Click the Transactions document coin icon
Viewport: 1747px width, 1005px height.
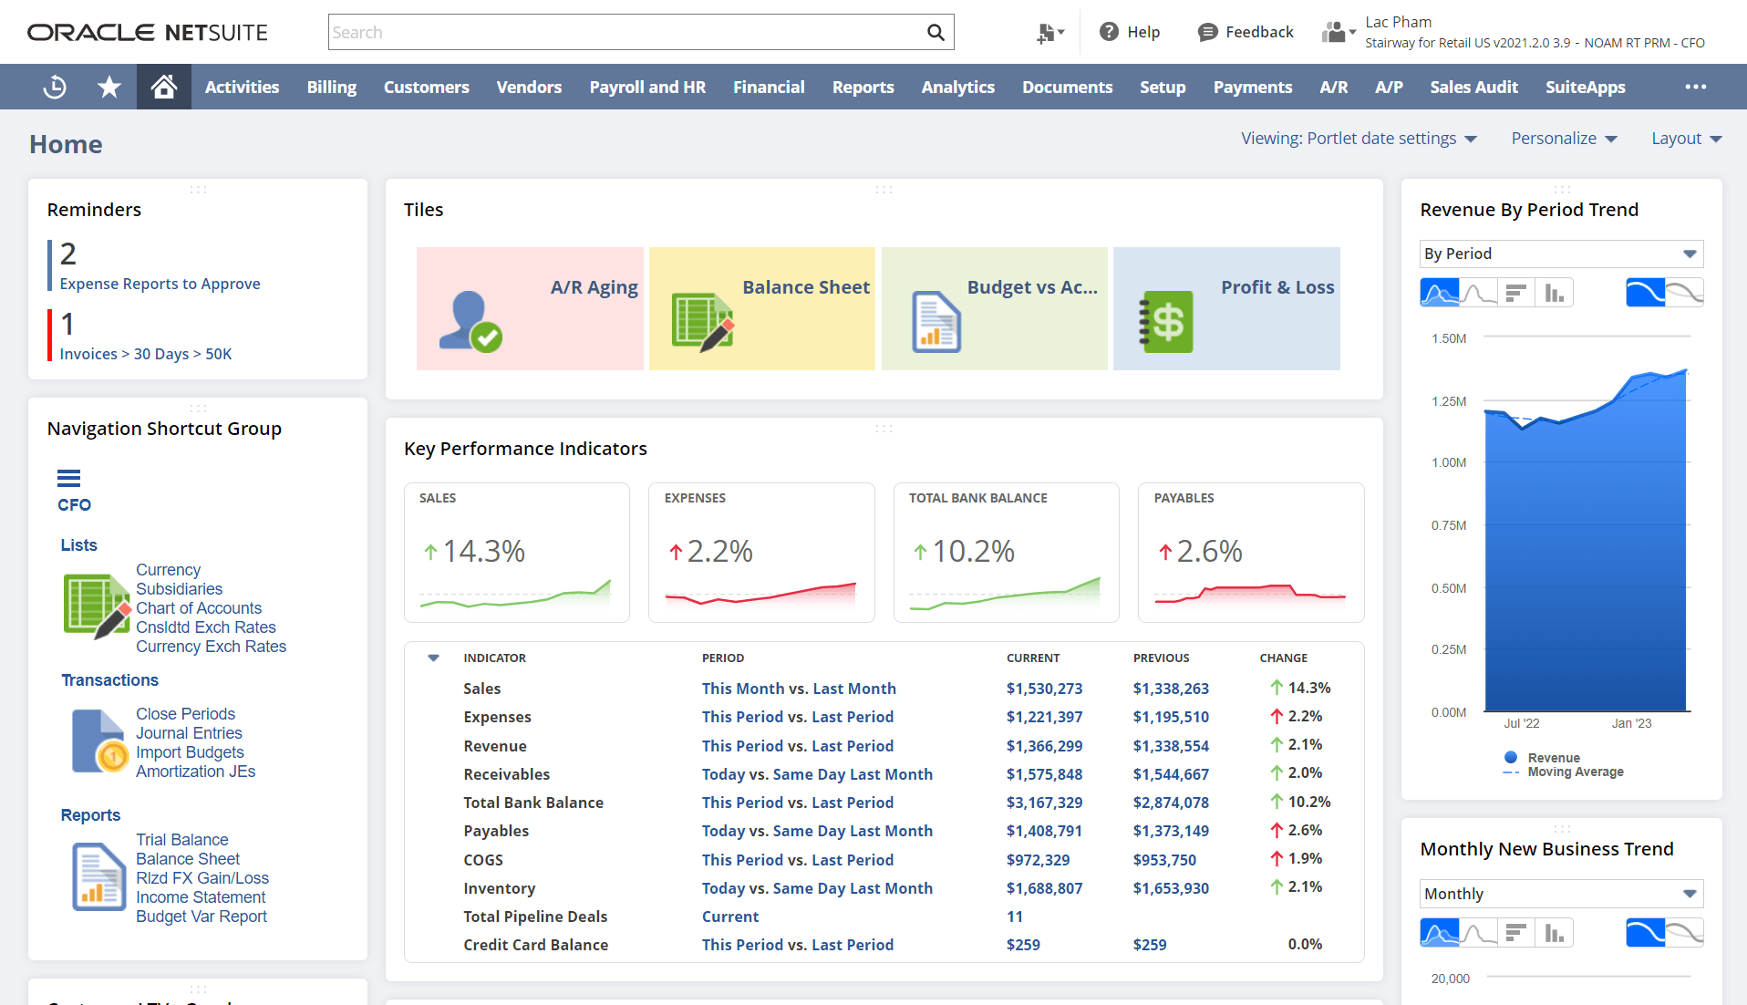[x=100, y=741]
